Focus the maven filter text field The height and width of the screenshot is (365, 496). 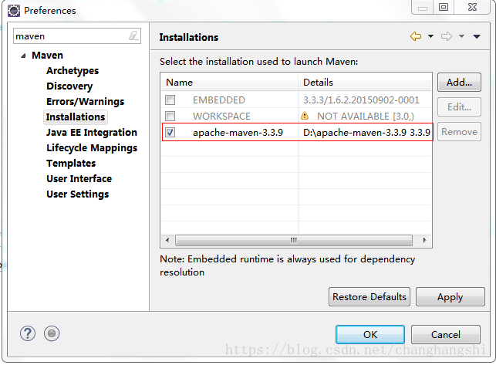[x=77, y=36]
